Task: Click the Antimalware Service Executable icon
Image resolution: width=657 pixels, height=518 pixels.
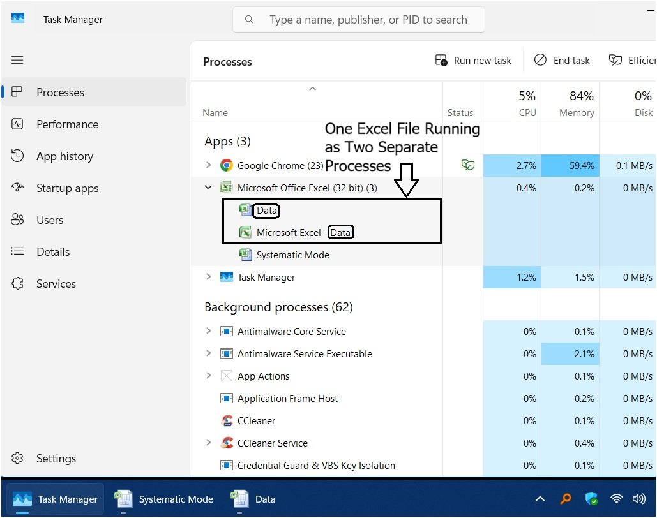Action: [x=227, y=354]
